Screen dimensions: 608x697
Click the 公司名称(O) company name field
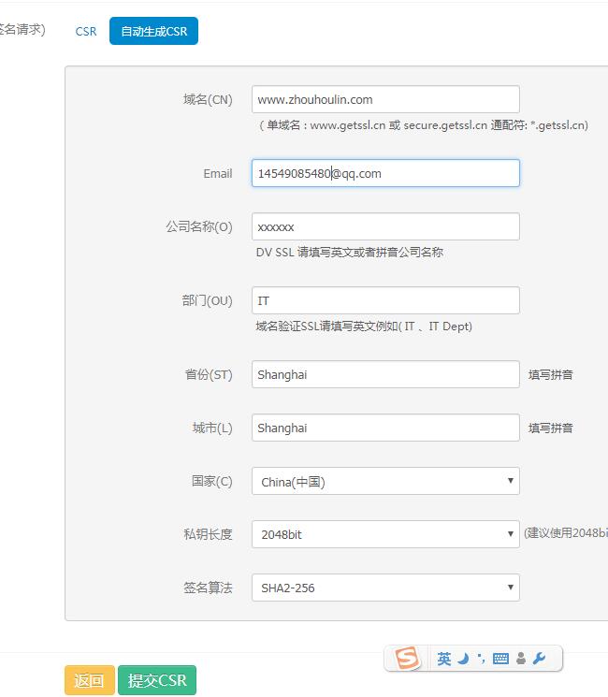384,226
